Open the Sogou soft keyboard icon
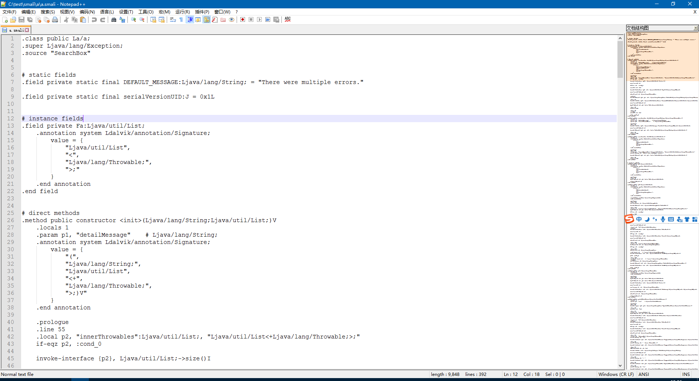This screenshot has height=381, width=699. (671, 219)
